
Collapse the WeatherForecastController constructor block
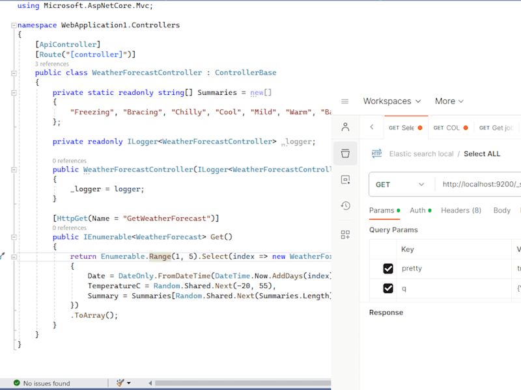[14, 170]
